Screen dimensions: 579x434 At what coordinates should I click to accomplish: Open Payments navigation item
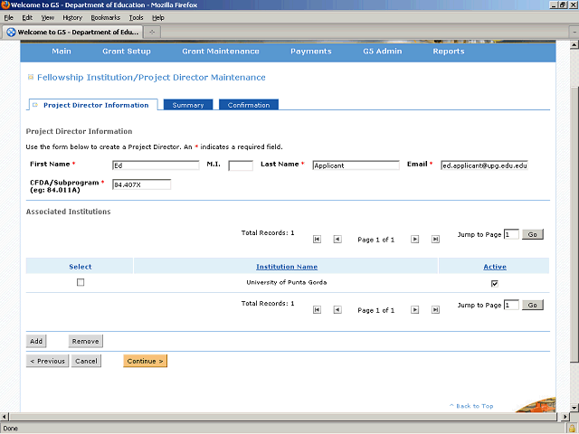point(311,52)
